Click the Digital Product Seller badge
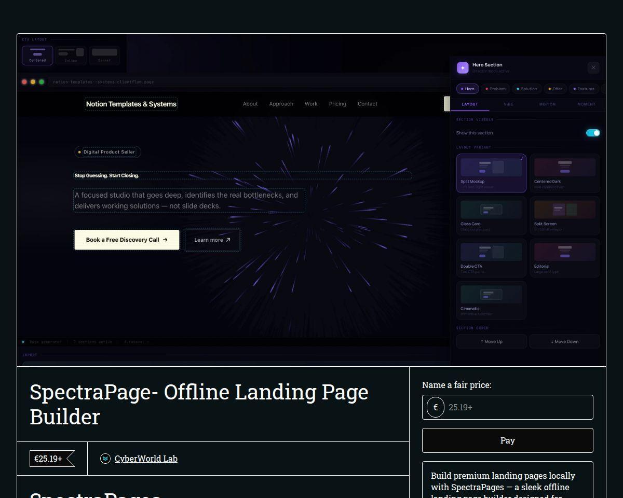This screenshot has height=498, width=623. pyautogui.click(x=107, y=152)
